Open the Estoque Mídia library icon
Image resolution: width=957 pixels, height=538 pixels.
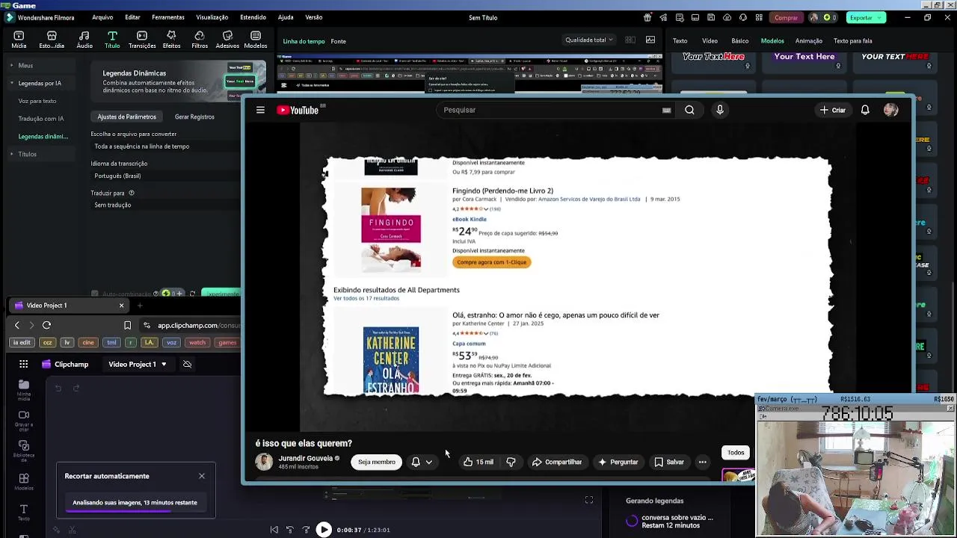tap(52, 36)
